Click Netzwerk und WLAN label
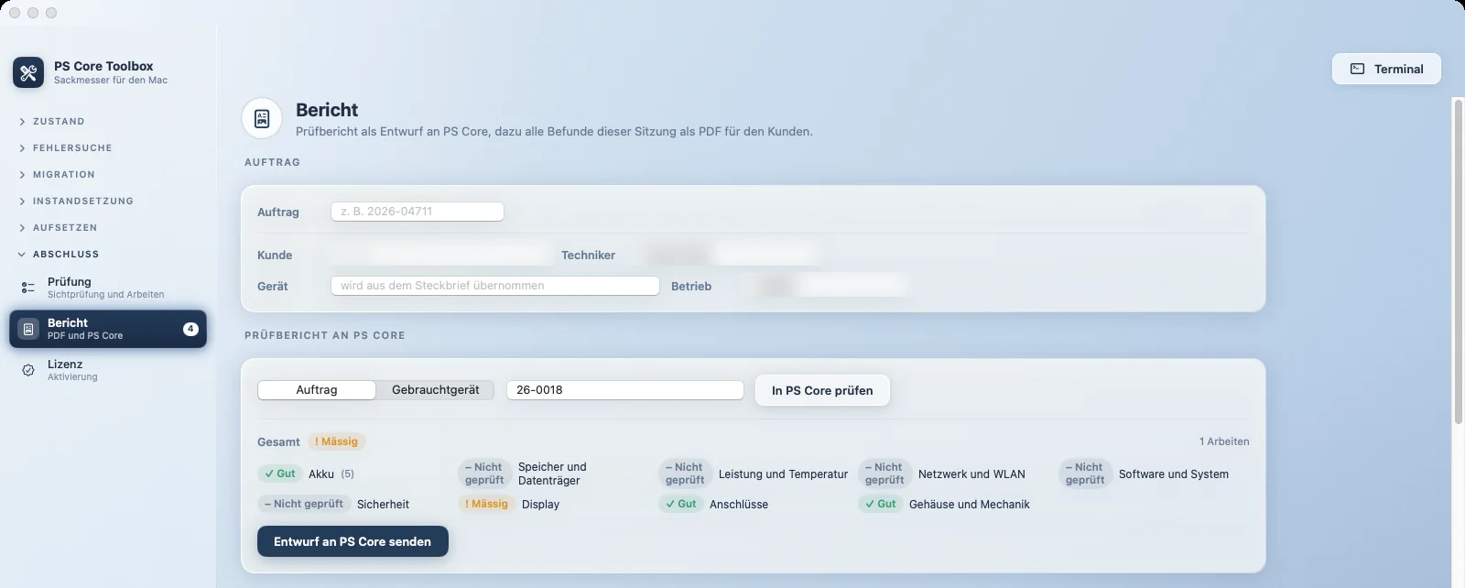The height and width of the screenshot is (588, 1465). pyautogui.click(x=971, y=474)
